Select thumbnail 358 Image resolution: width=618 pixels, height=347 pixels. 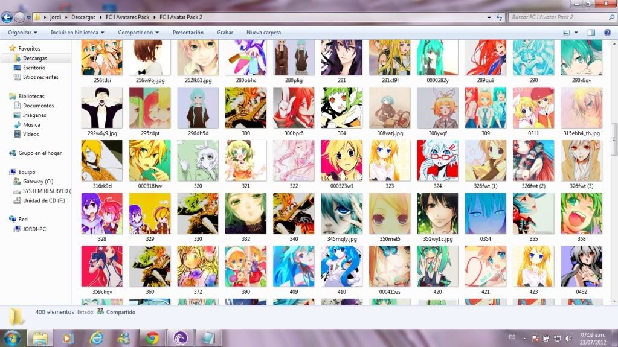click(x=581, y=213)
